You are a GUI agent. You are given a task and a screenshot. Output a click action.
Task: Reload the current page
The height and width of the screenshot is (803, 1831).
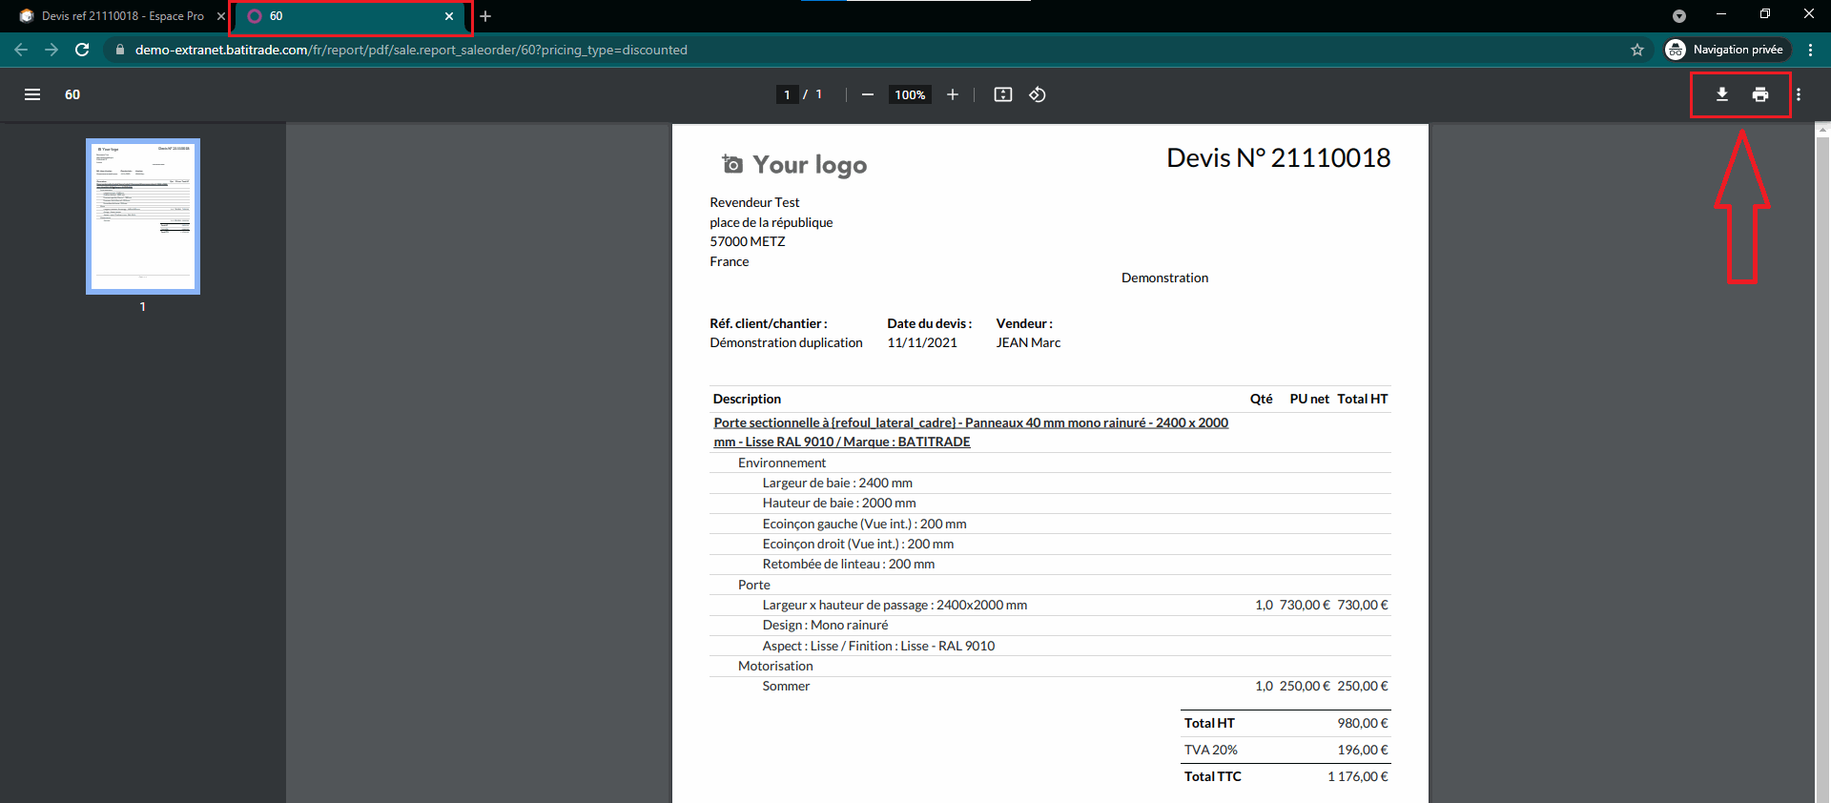(82, 50)
